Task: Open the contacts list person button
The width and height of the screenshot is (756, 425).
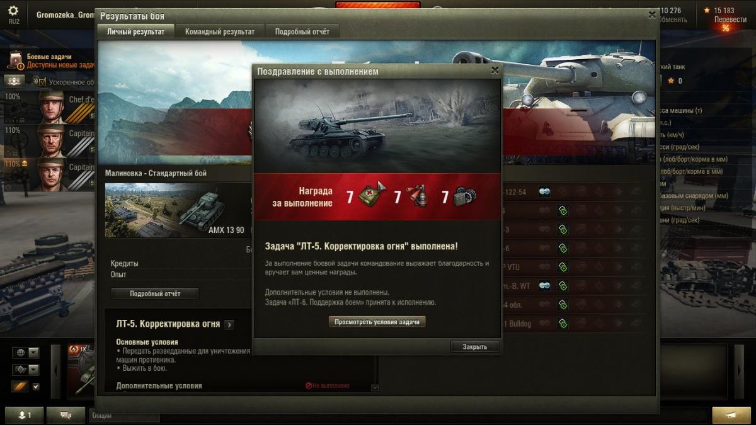Action: (25, 415)
